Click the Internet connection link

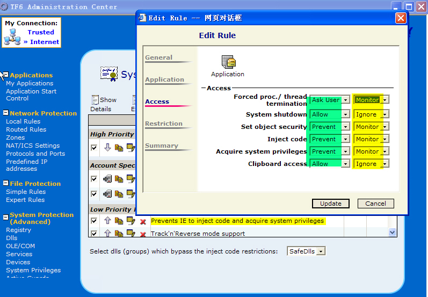[44, 42]
